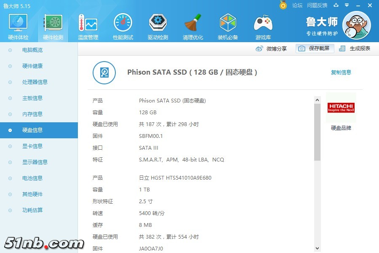
Task: Open 游戏库 gamepad icon
Action: point(263,26)
